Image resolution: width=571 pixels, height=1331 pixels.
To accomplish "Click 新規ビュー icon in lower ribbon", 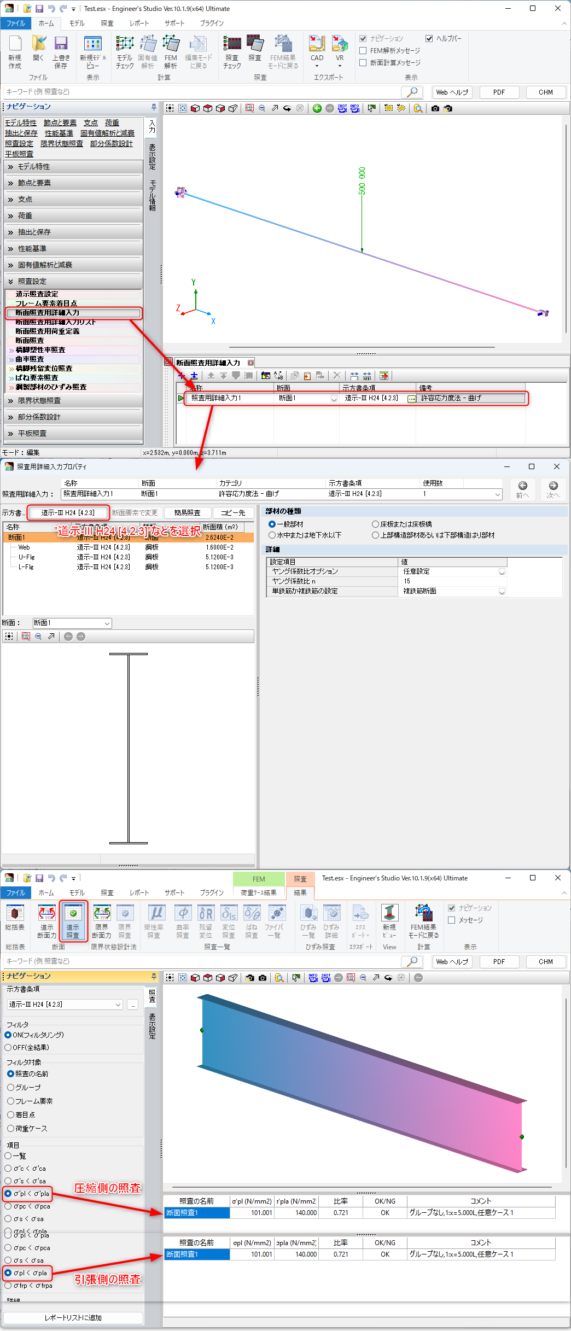I will (x=389, y=921).
